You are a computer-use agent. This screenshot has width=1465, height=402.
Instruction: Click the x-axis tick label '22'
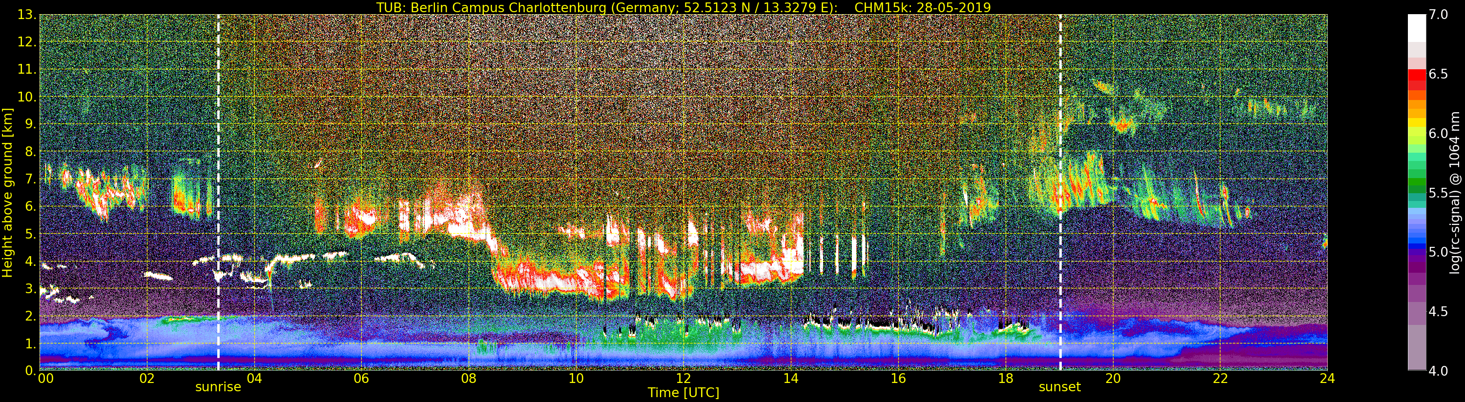click(x=1220, y=379)
